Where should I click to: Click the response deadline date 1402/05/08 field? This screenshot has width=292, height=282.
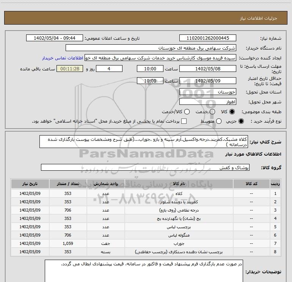pos(207,69)
